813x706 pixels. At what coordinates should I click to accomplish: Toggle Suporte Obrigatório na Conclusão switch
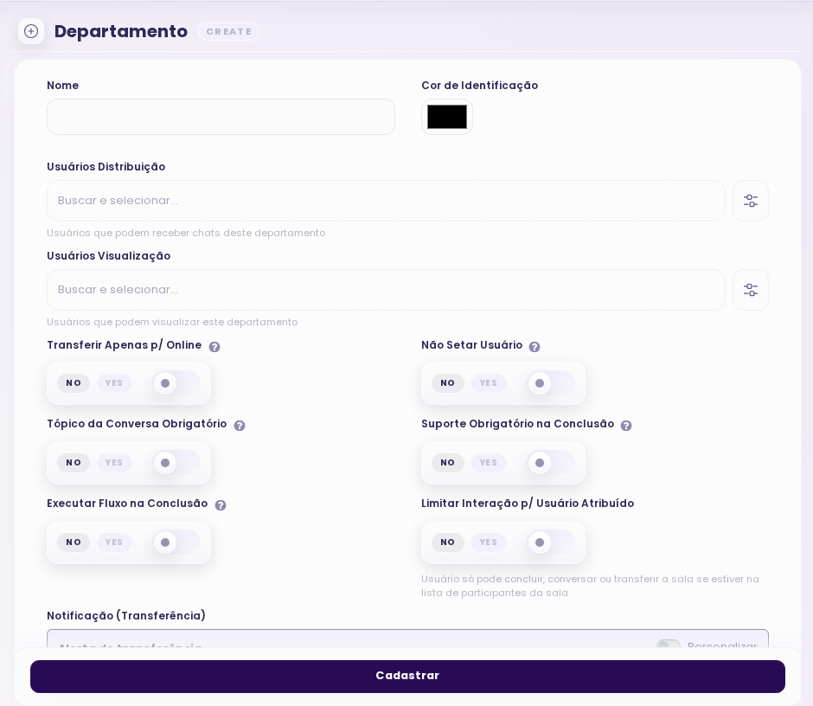click(551, 463)
